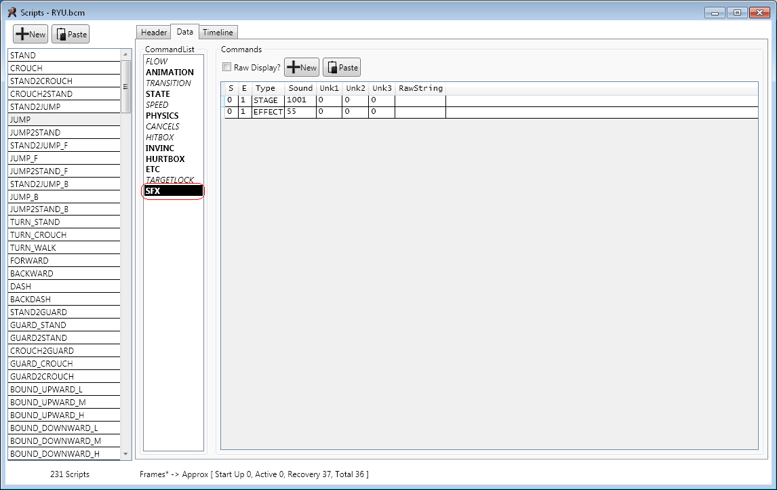Open the Timeline tab

coord(218,33)
